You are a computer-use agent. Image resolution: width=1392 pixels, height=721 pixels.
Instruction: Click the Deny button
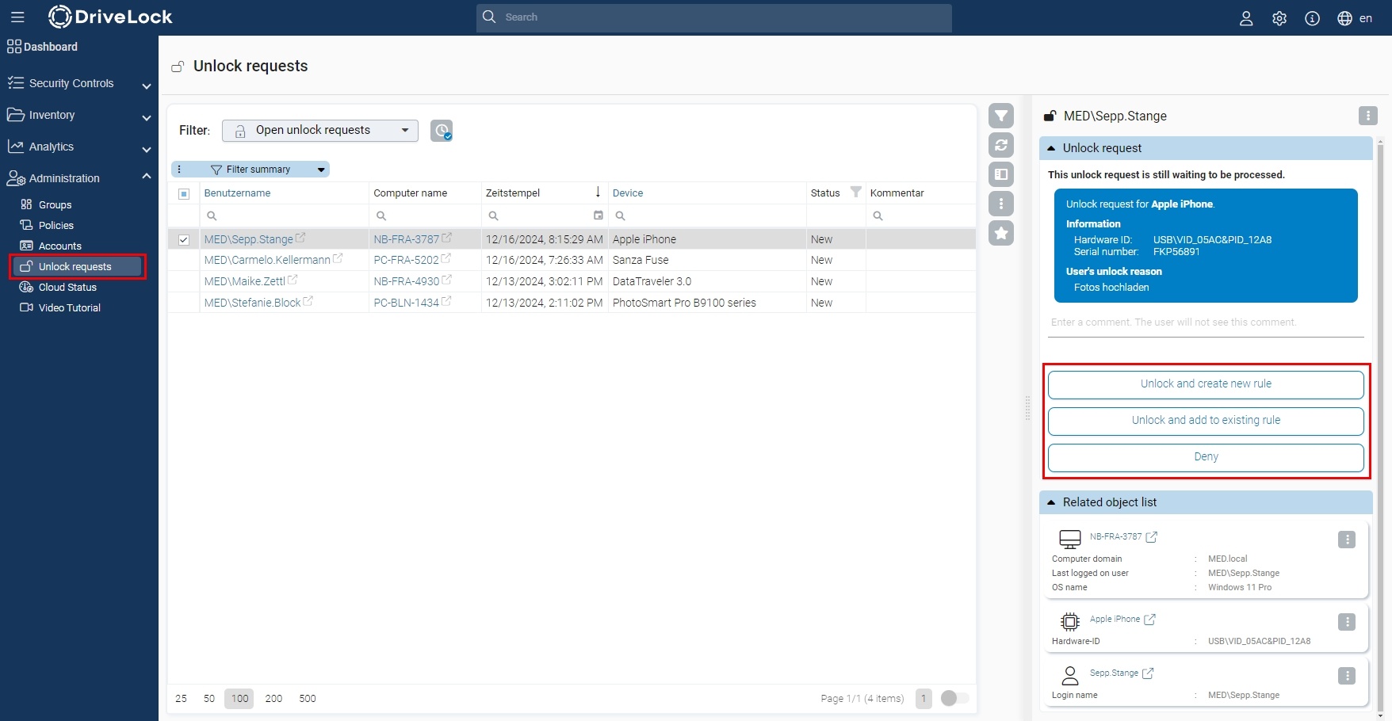[1206, 457]
